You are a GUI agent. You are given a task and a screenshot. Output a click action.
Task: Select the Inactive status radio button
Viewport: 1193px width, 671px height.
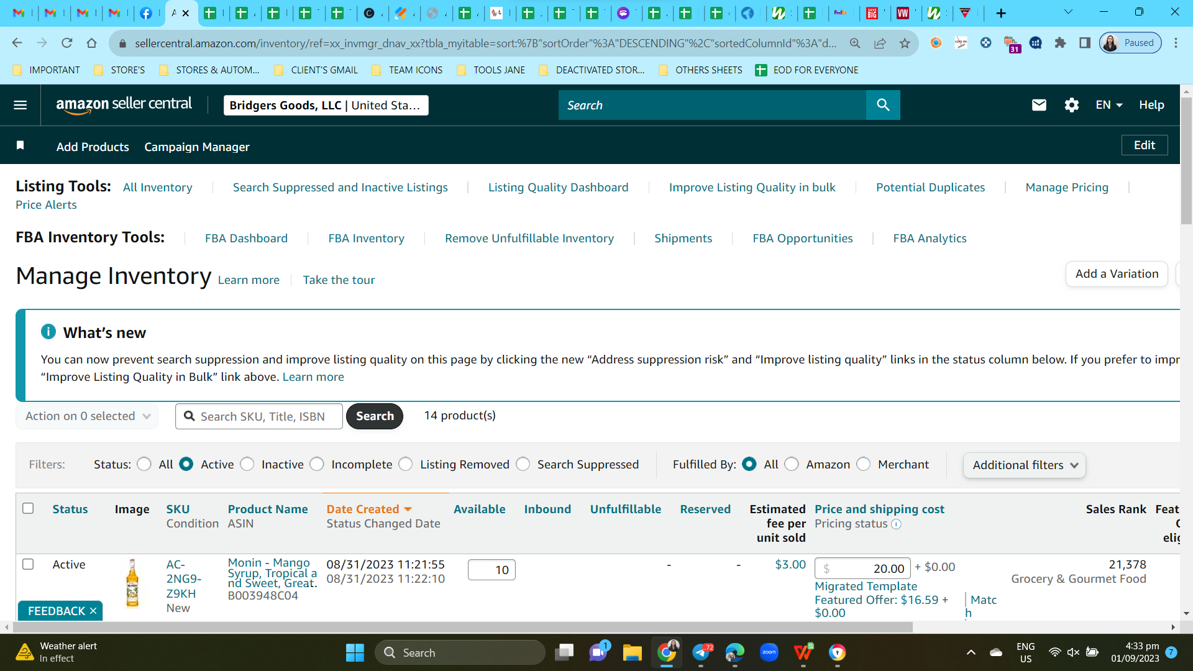coord(247,465)
